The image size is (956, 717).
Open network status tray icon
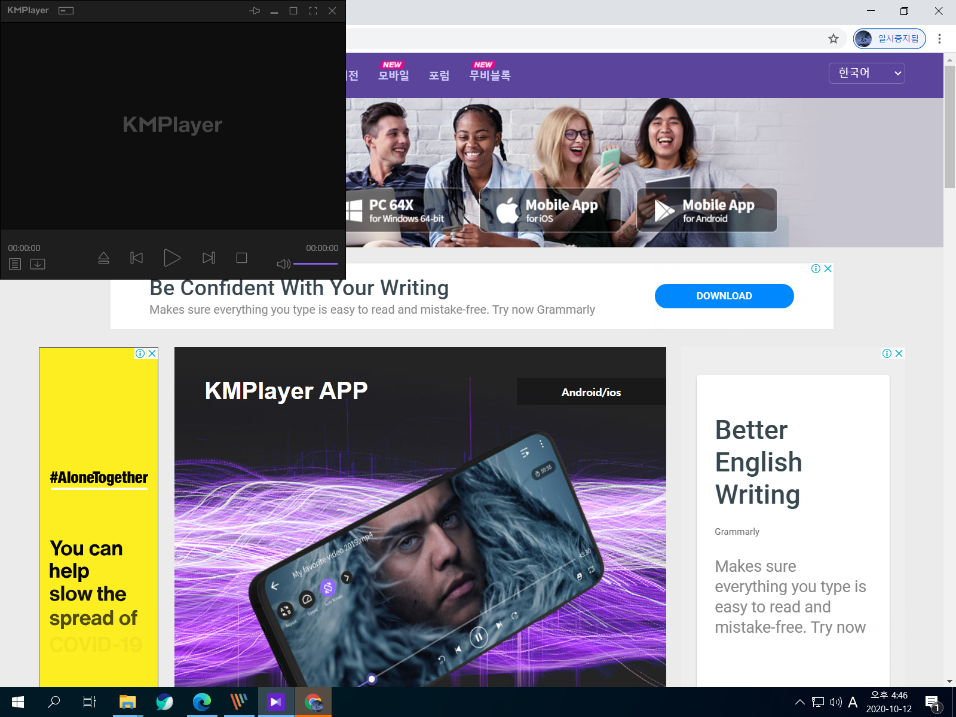818,702
